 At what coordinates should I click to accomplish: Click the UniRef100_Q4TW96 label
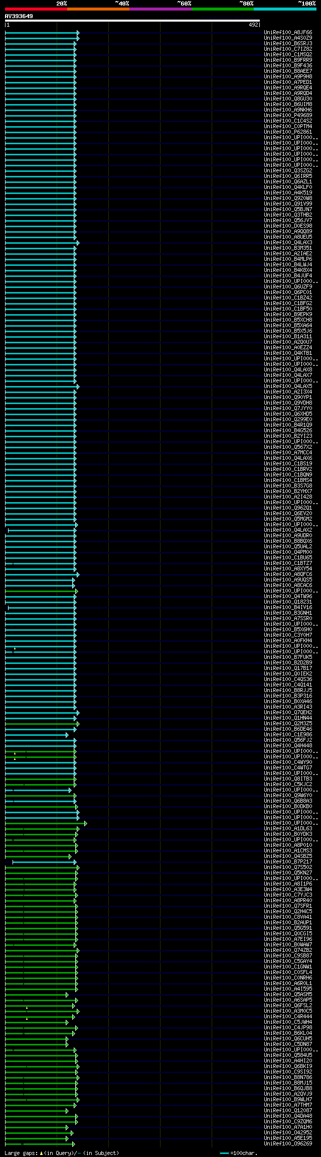(288, 597)
